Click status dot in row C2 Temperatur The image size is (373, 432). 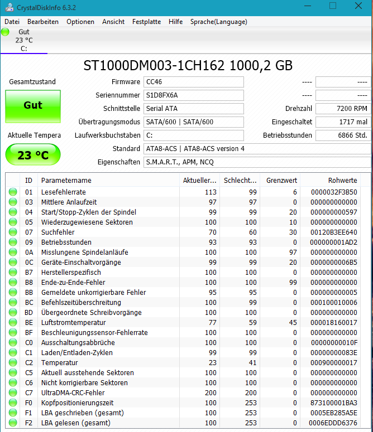tap(13, 362)
